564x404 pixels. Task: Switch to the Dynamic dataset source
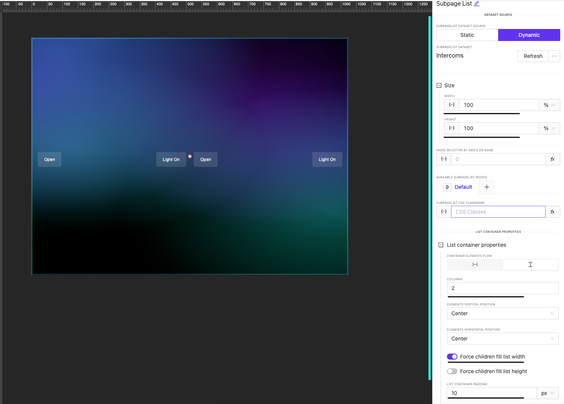pyautogui.click(x=529, y=35)
